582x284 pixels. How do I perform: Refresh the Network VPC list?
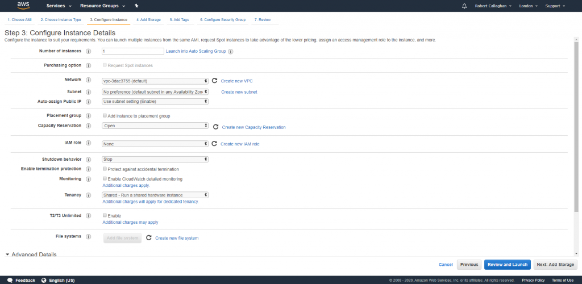pos(214,81)
